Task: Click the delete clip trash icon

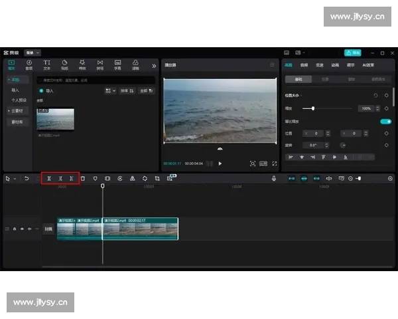Action: pyautogui.click(x=83, y=178)
